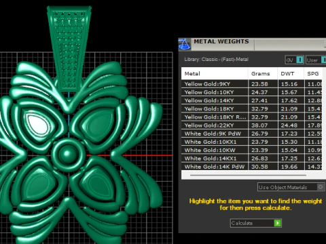The image size is (326, 244).
Task: Click the METAL WEIGHTS panel title
Action: pyautogui.click(x=221, y=41)
